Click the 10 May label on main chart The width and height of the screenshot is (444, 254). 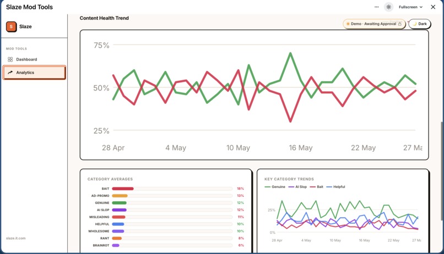tap(238, 148)
